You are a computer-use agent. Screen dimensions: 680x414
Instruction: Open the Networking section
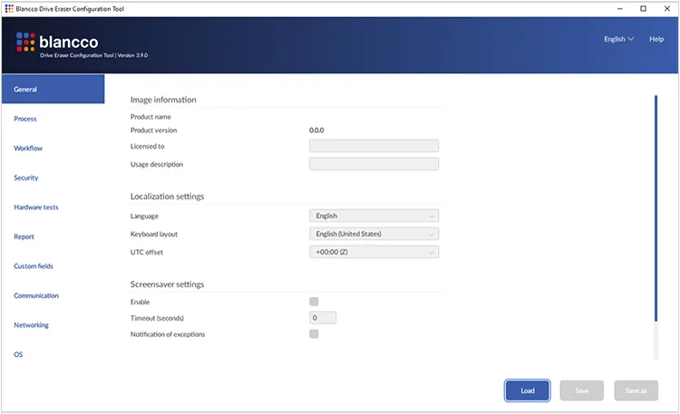(31, 325)
